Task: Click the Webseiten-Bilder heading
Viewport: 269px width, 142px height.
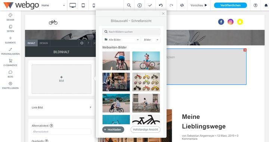Action: [114, 47]
